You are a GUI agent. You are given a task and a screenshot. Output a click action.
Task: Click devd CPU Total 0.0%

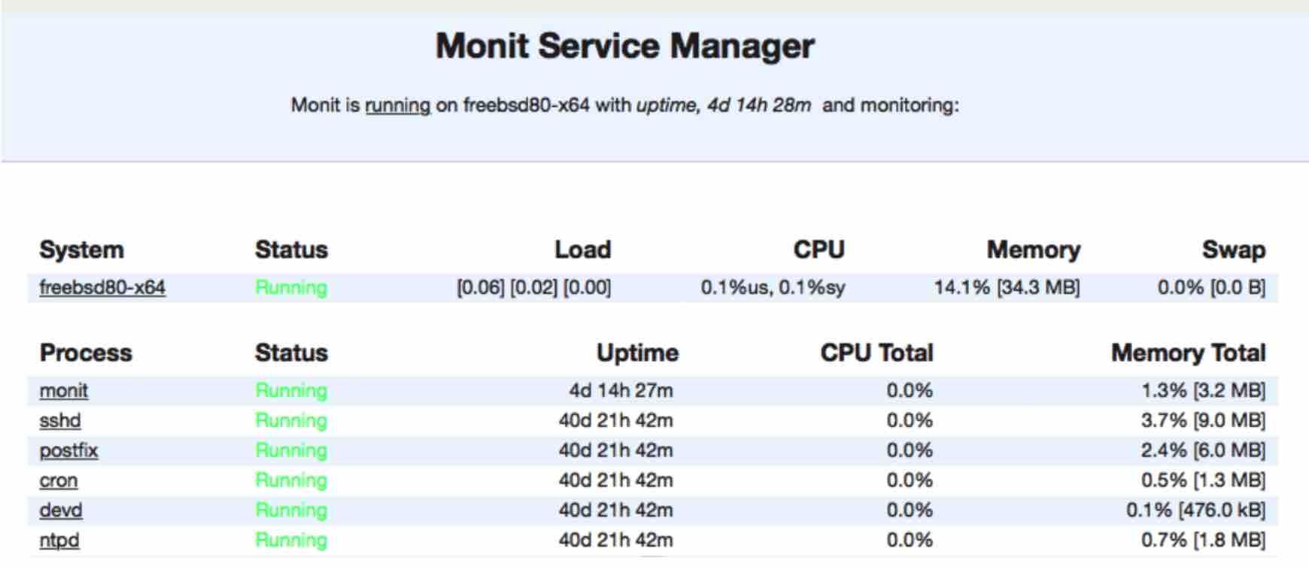pyautogui.click(x=910, y=510)
